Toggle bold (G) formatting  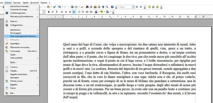[x=49, y=12]
